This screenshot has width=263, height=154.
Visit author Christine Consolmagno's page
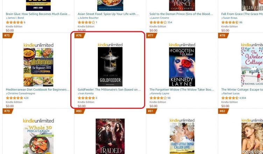[21, 93]
